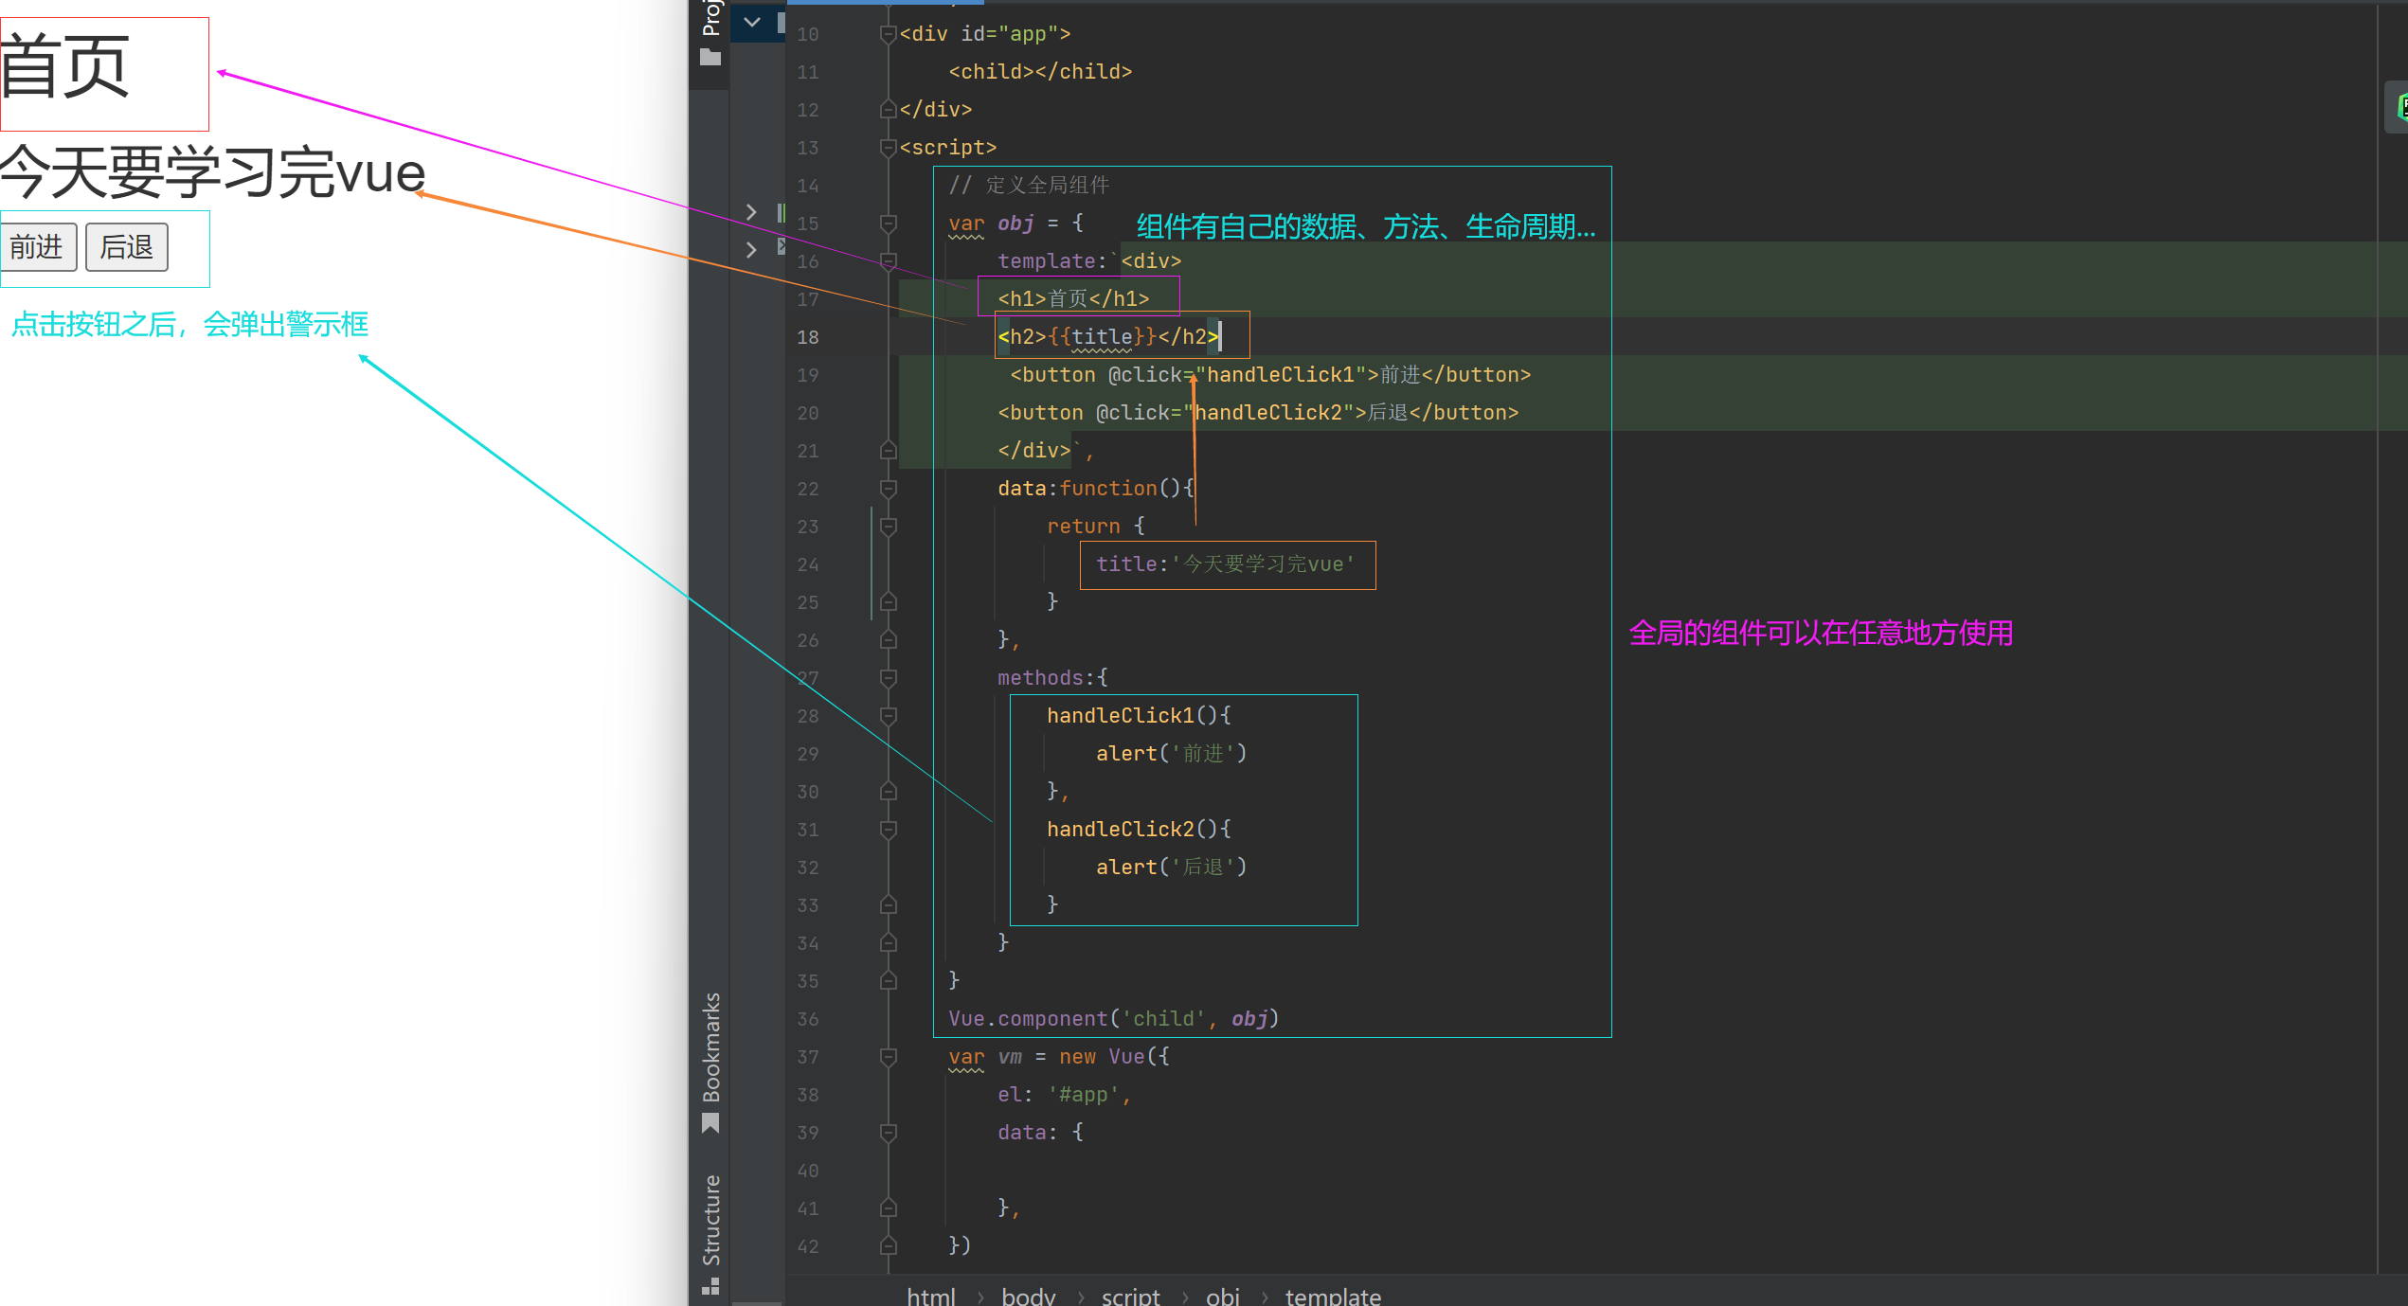
Task: Expand the first collapsed project tree node
Action: (x=751, y=212)
